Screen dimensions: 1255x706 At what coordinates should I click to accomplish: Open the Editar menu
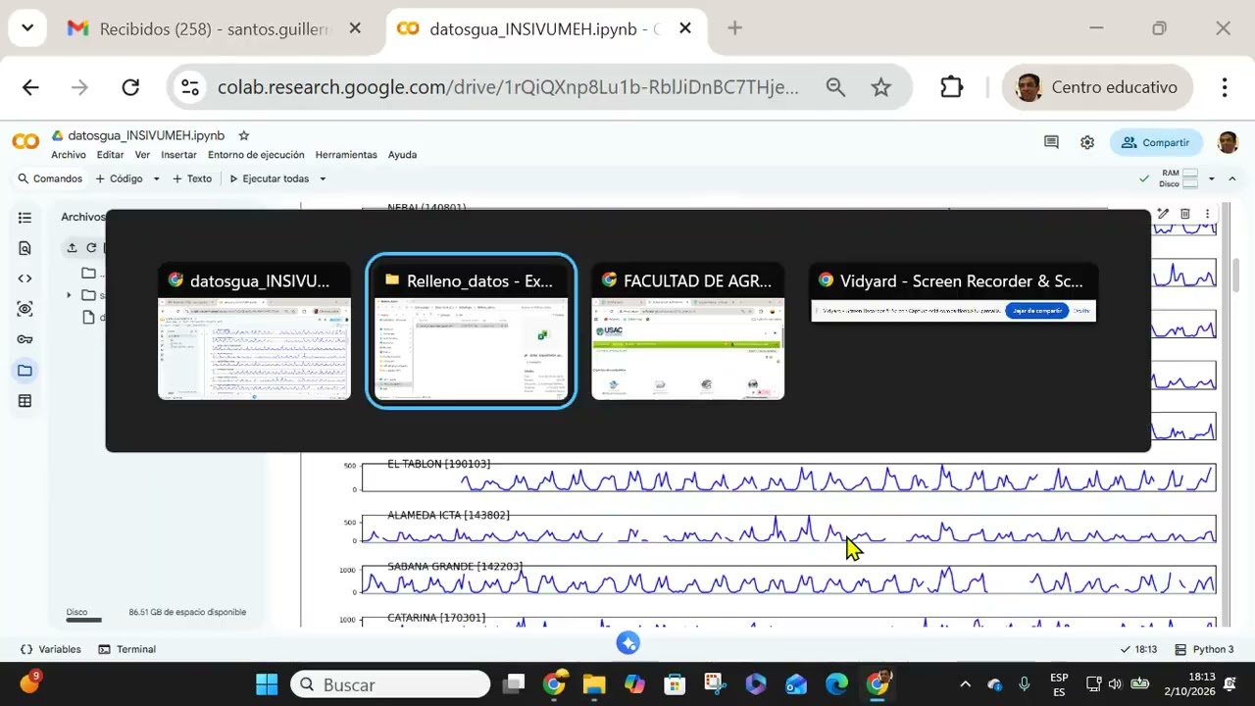tap(110, 155)
